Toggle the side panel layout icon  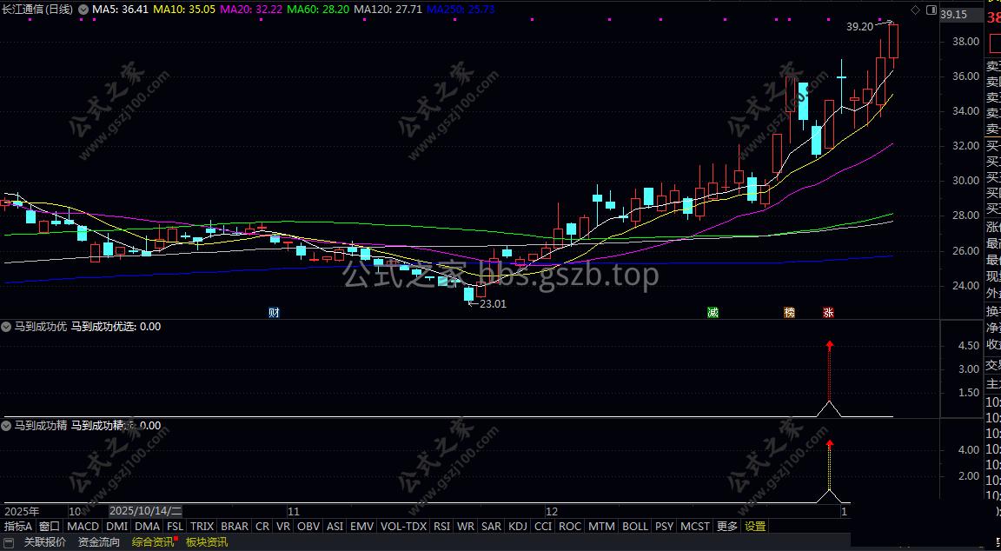(x=931, y=10)
